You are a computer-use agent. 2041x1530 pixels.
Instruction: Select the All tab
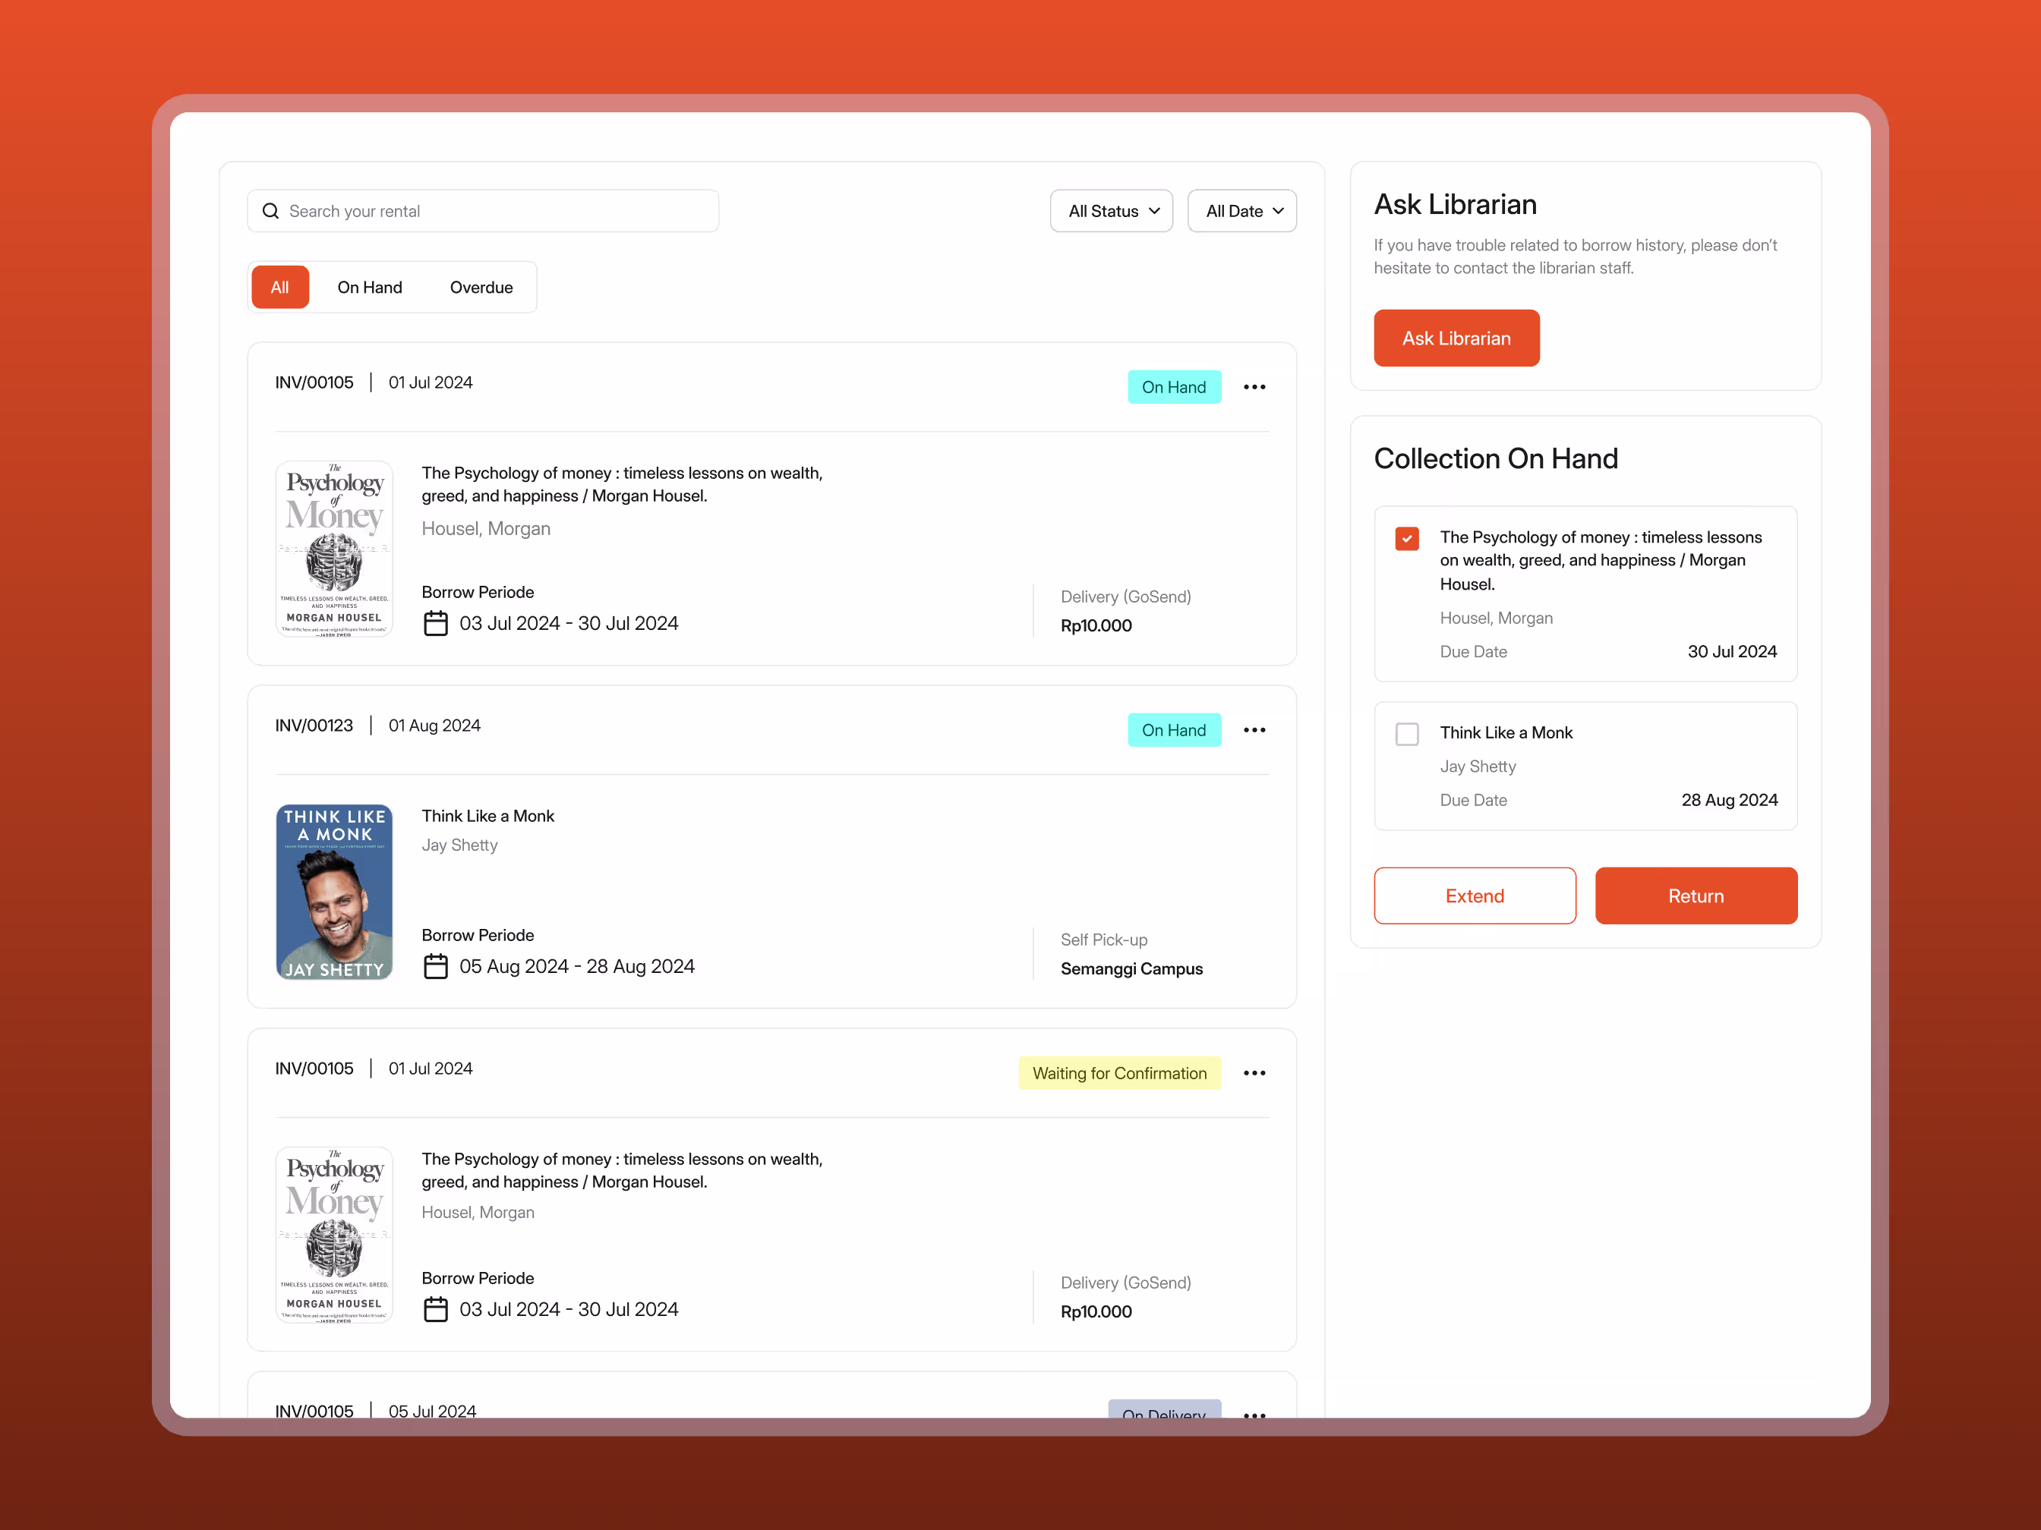(x=279, y=288)
